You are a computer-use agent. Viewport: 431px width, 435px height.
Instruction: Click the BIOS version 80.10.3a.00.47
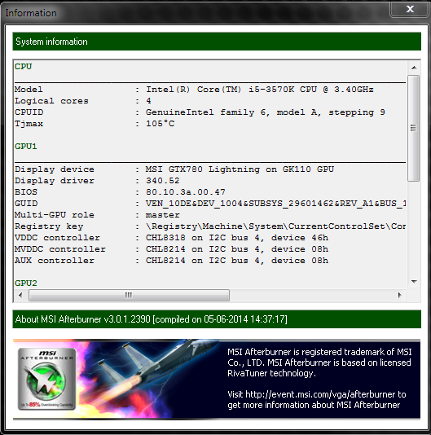(186, 192)
